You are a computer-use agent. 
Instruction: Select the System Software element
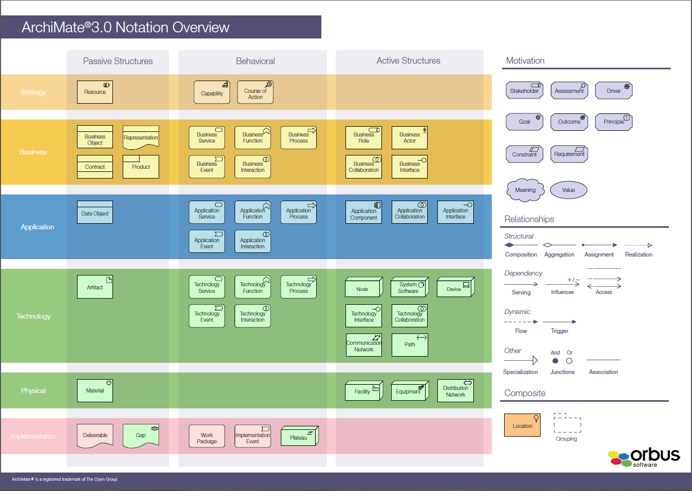[410, 287]
